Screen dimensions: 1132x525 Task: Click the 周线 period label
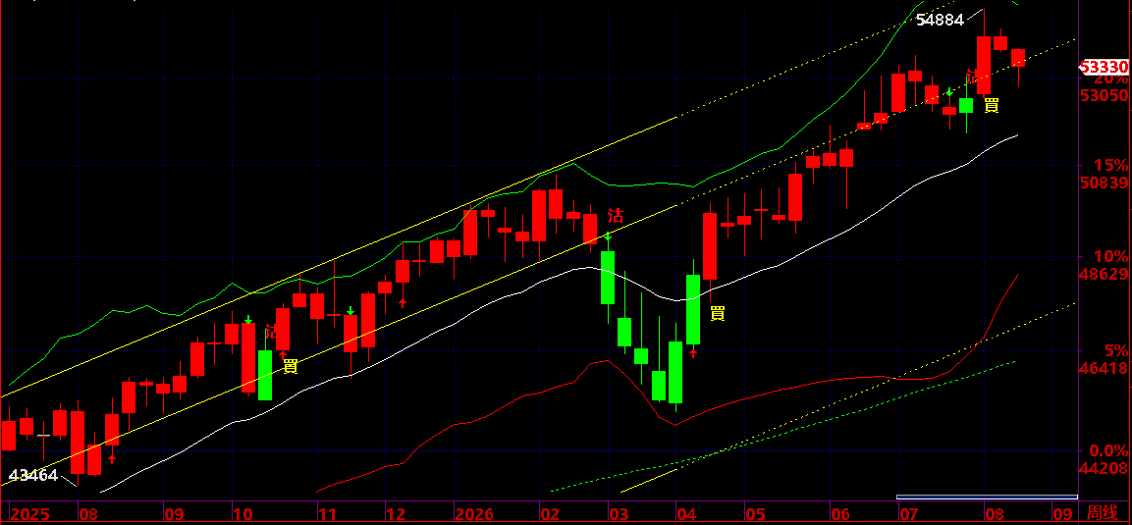click(x=1103, y=515)
